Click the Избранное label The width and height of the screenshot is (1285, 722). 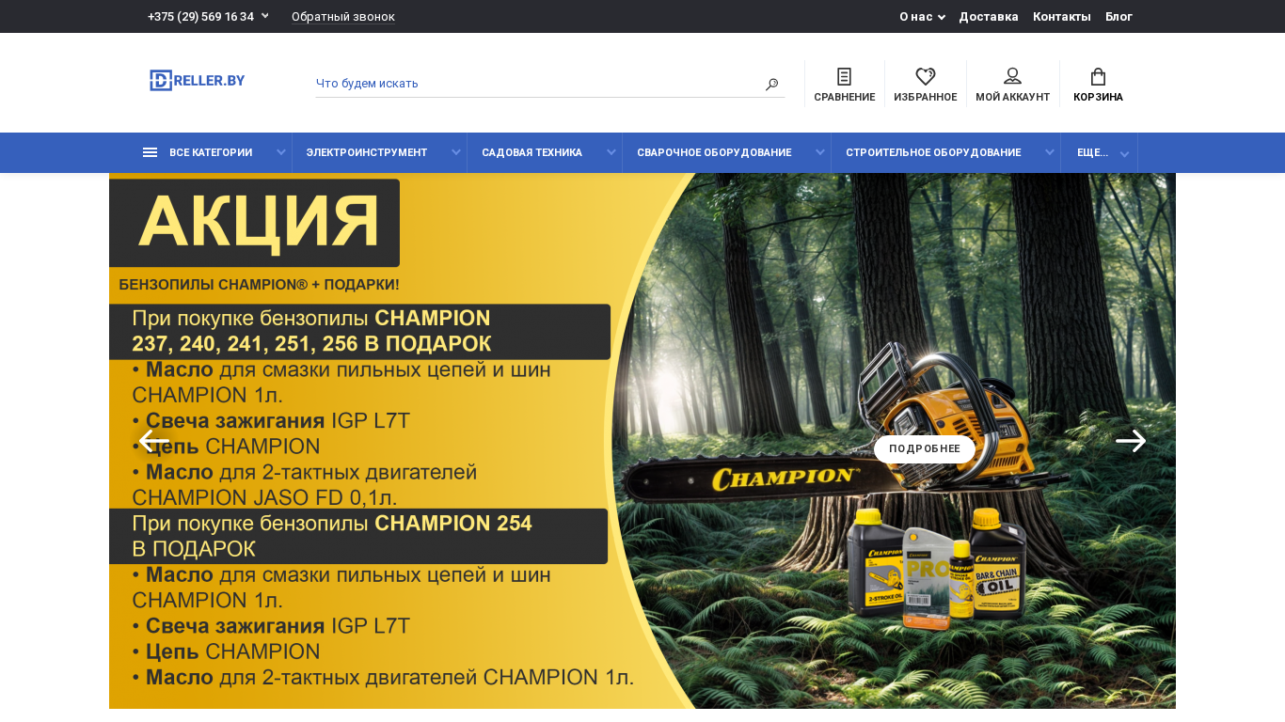926,98
